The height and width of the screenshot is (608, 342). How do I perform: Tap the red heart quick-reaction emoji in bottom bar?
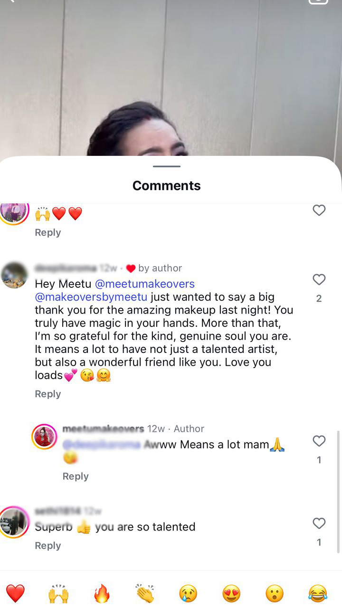[15, 594]
